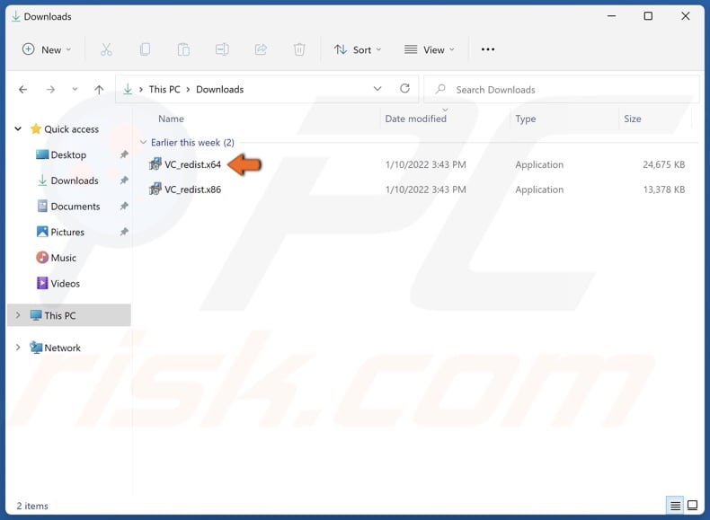Open recent locations dropdown arrow
710x520 pixels.
click(75, 90)
